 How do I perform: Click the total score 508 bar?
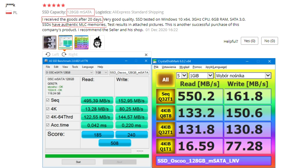point(115,143)
